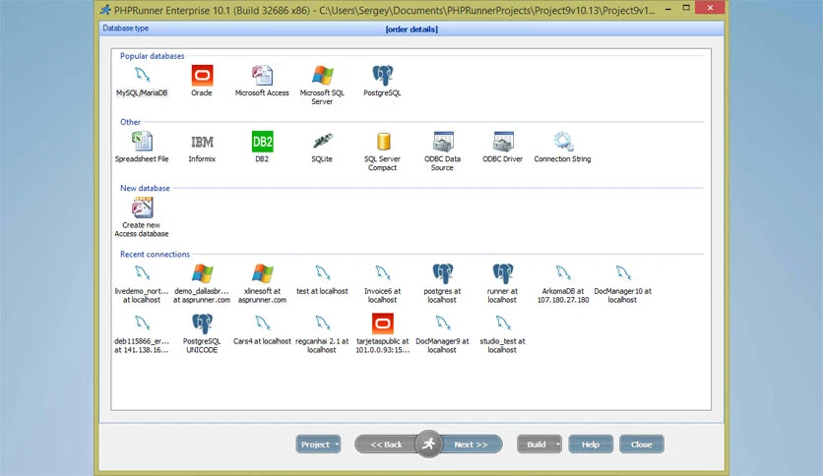The height and width of the screenshot is (476, 823).
Task: Open recent connection regcanhai 2.1 at localhost
Action: tap(322, 334)
